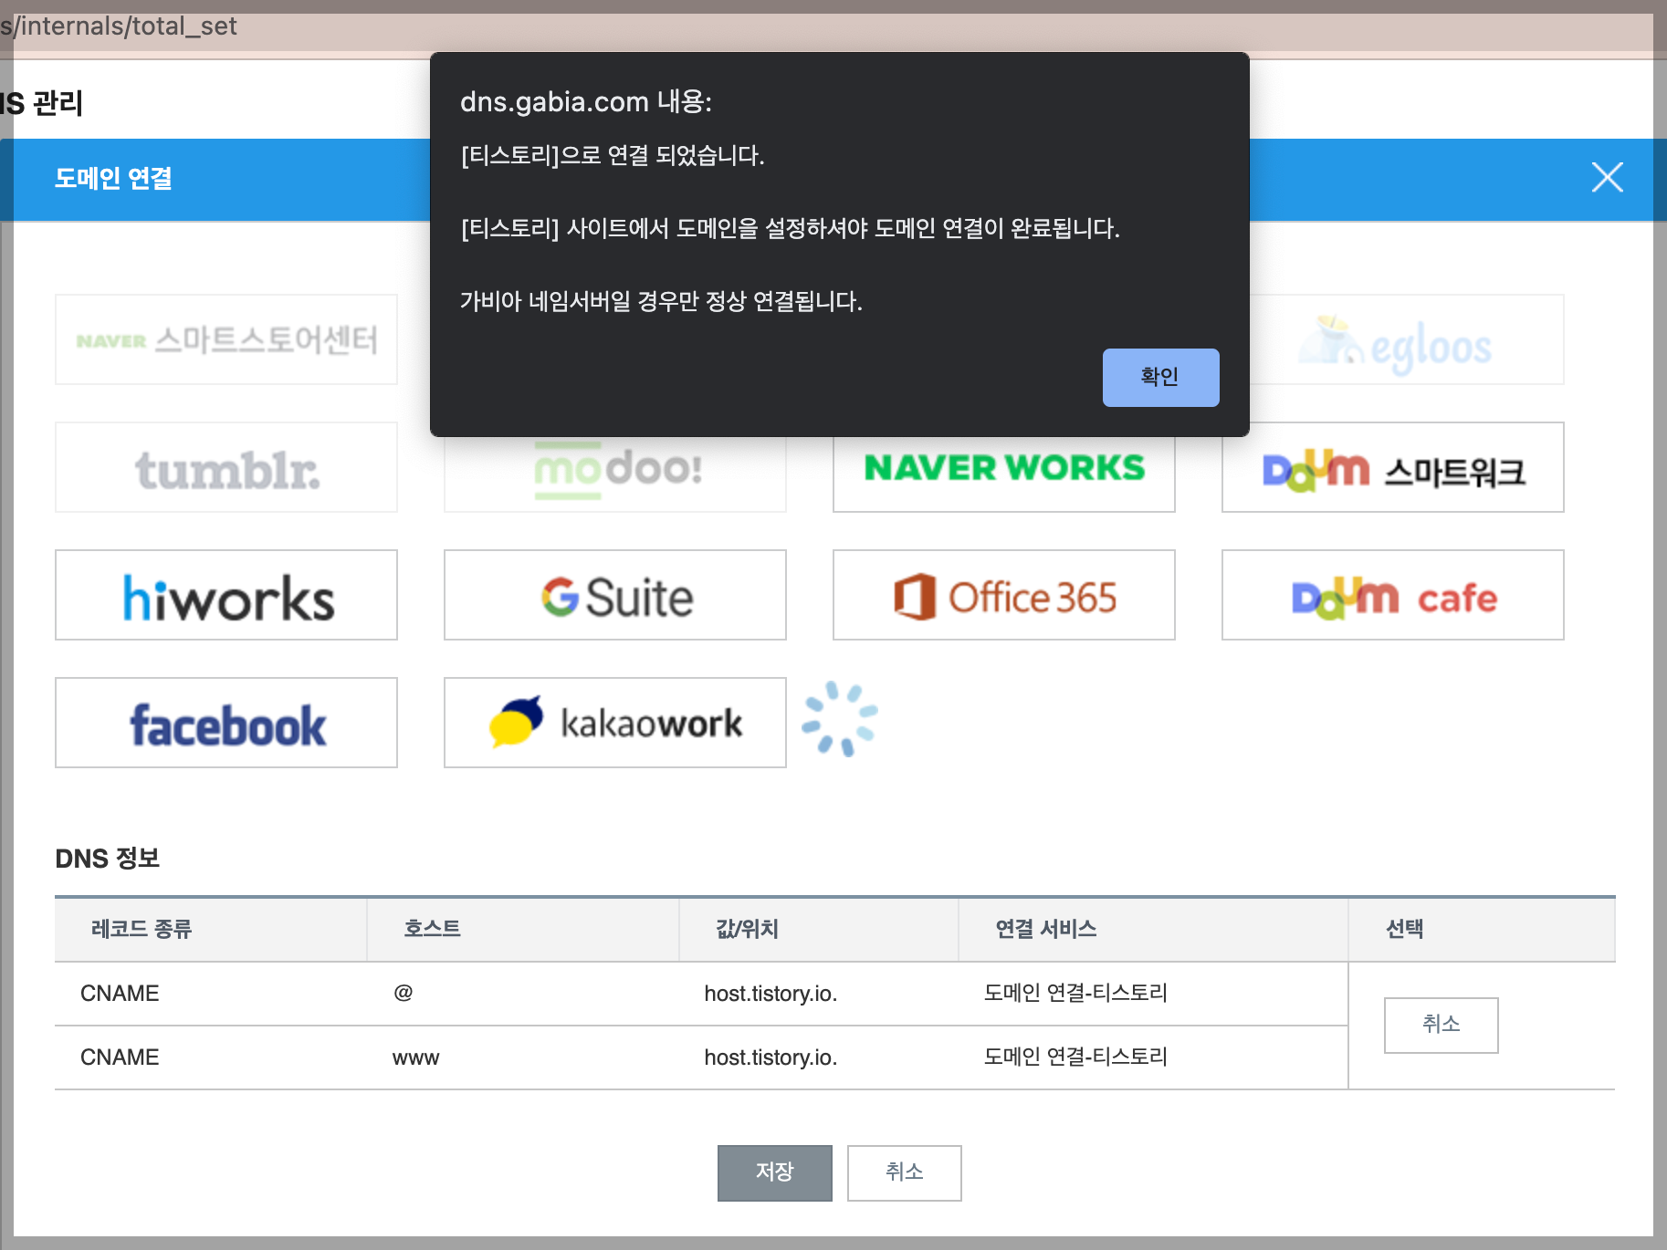Pick the Daum cafe tile

pos(1393,595)
